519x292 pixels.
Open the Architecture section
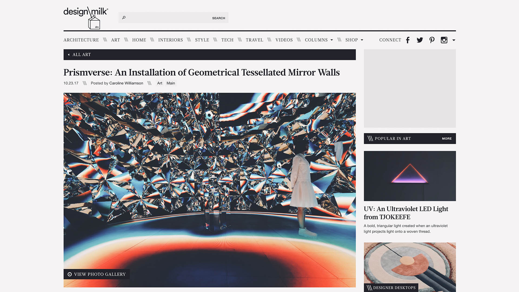point(81,40)
